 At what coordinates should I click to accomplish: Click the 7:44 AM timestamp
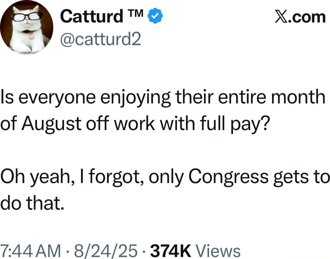click(x=31, y=251)
